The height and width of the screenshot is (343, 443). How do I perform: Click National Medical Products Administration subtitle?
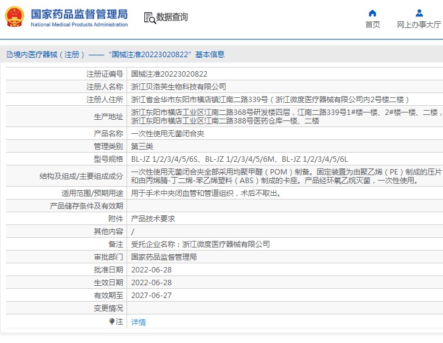point(79,24)
